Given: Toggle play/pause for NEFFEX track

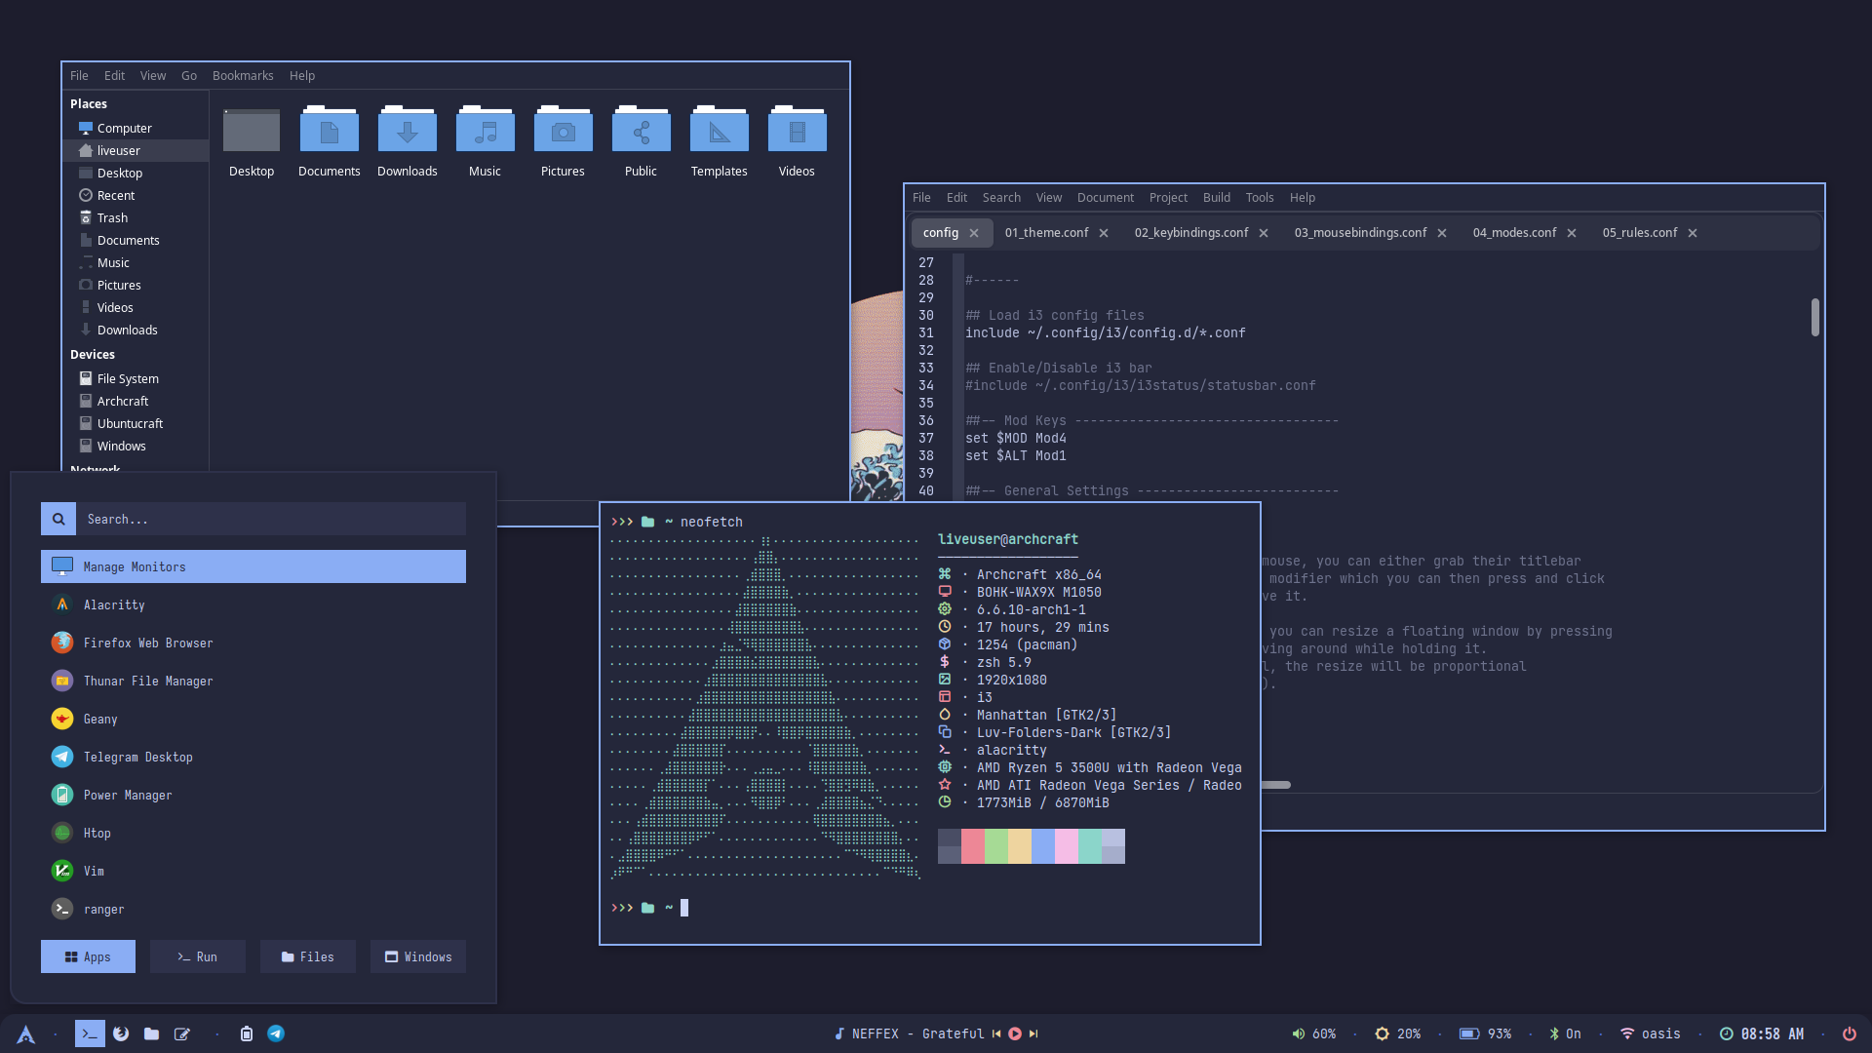Looking at the screenshot, I should tap(1015, 1033).
